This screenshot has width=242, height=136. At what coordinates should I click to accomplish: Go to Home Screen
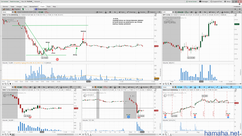click(x=191, y=2)
